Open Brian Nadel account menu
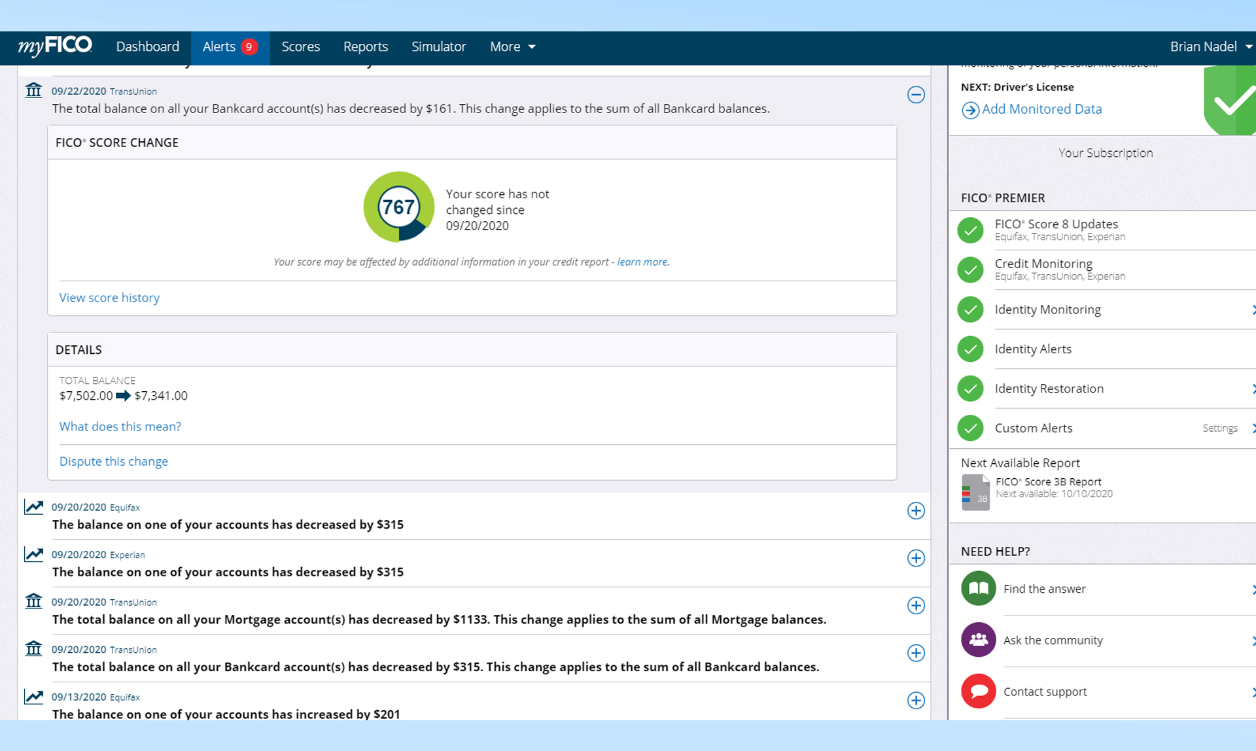Screen dimensions: 1256x751 pos(1211,47)
